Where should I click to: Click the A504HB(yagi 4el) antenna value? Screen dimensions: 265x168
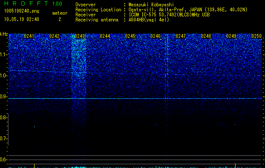pos(149,20)
